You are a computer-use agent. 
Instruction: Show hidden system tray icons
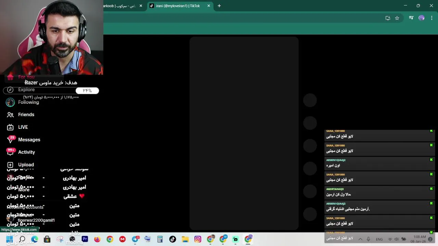coord(360,239)
